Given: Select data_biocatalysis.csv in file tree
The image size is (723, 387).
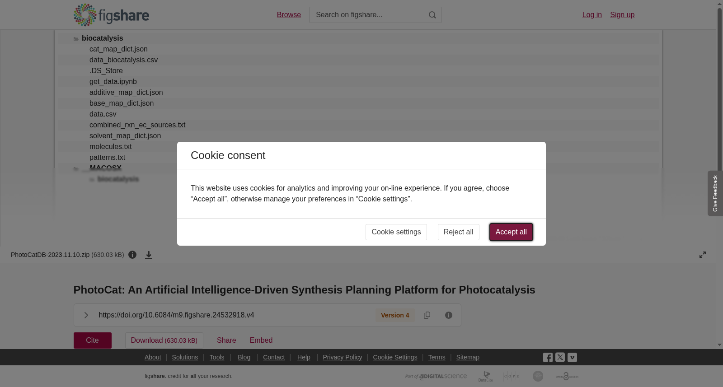Looking at the screenshot, I should tap(123, 60).
